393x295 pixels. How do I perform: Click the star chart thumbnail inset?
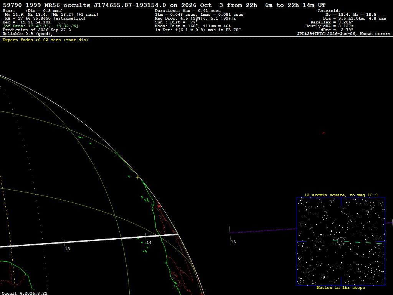341,241
